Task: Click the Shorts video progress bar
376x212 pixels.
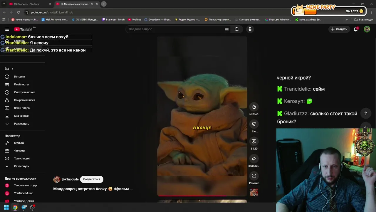Action: point(202,196)
